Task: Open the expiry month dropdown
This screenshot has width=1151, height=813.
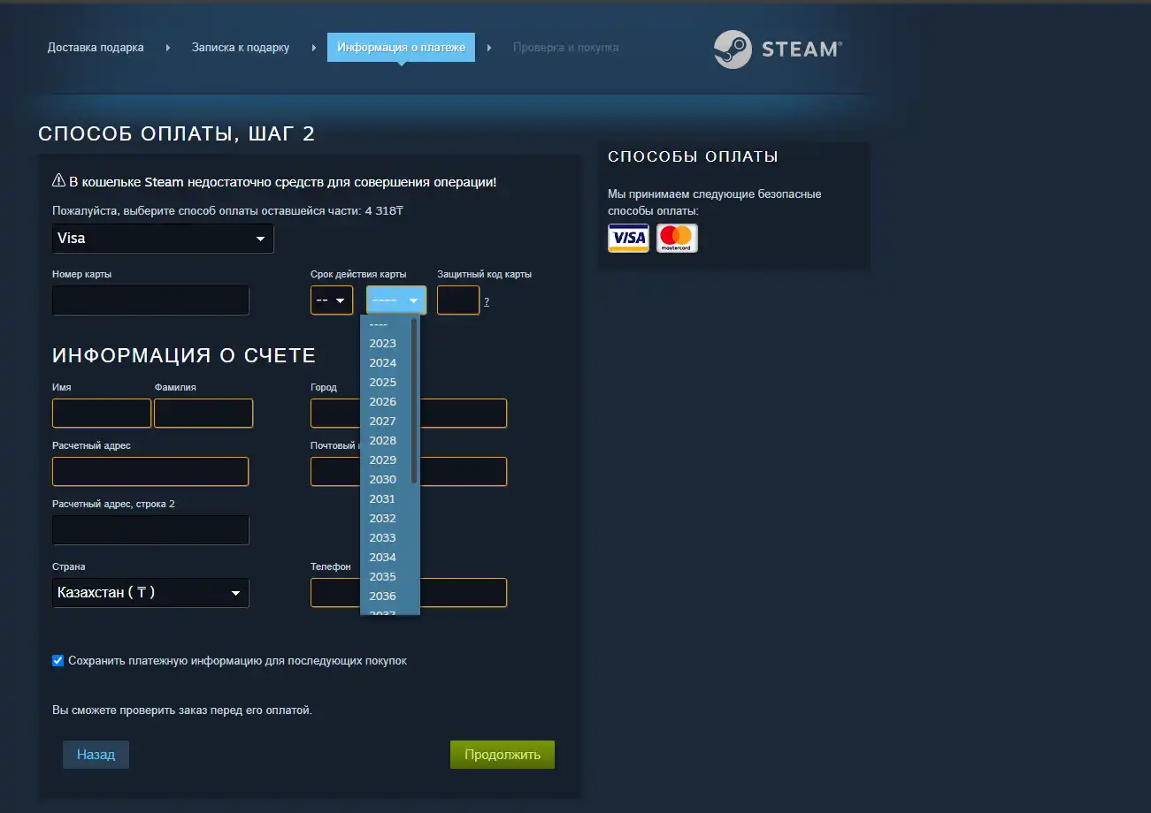Action: point(332,300)
